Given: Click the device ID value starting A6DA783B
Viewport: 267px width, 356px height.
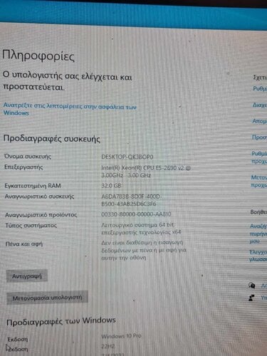Looking at the screenshot, I should coord(130,200).
